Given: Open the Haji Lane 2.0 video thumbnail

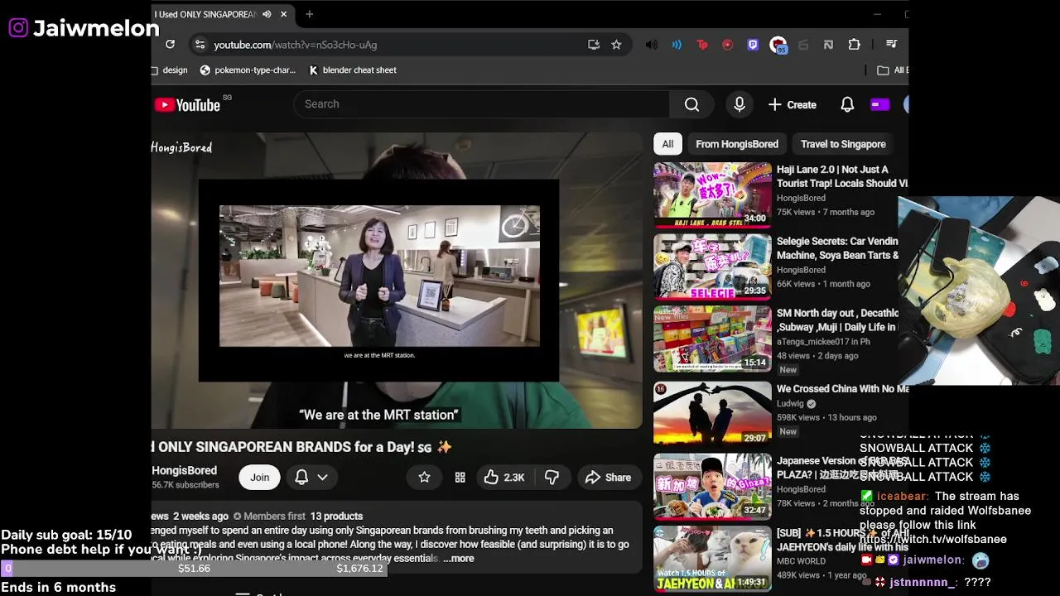Looking at the screenshot, I should [x=712, y=195].
